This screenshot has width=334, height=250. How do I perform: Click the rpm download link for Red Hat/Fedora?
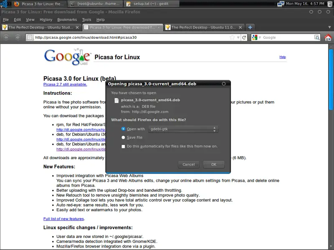pyautogui.click(x=81, y=130)
